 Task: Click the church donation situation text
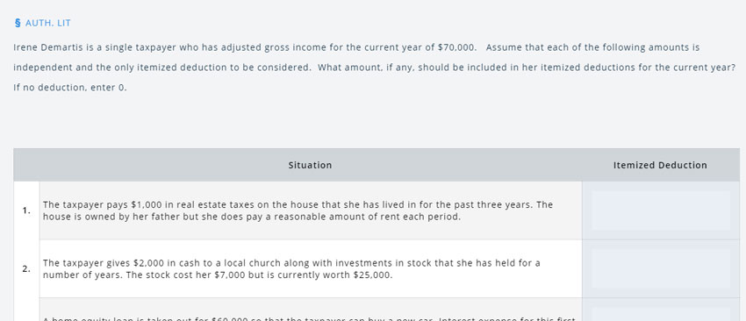(x=291, y=269)
